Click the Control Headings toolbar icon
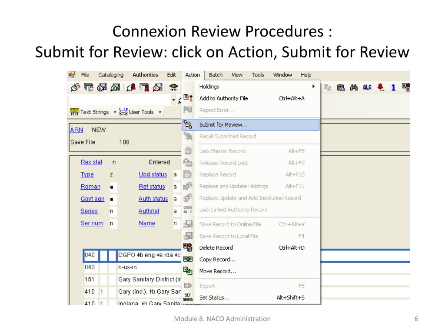 [x=173, y=87]
